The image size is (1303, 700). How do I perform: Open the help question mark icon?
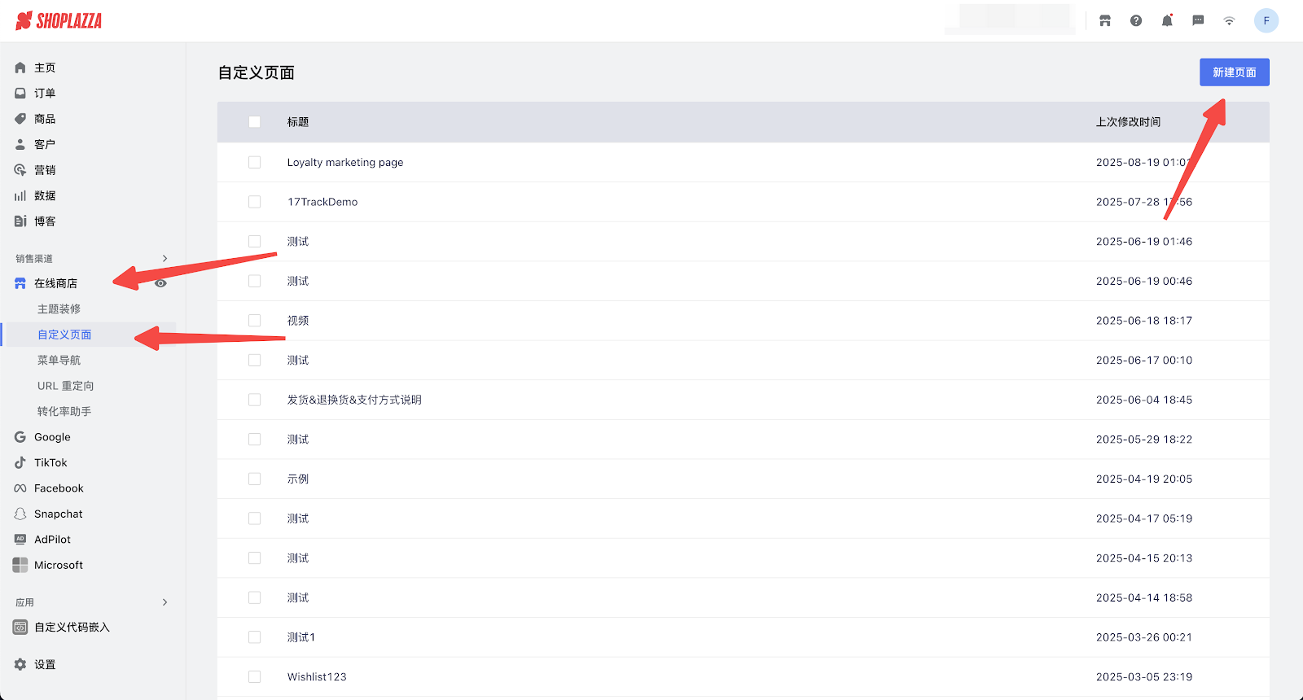(x=1136, y=21)
